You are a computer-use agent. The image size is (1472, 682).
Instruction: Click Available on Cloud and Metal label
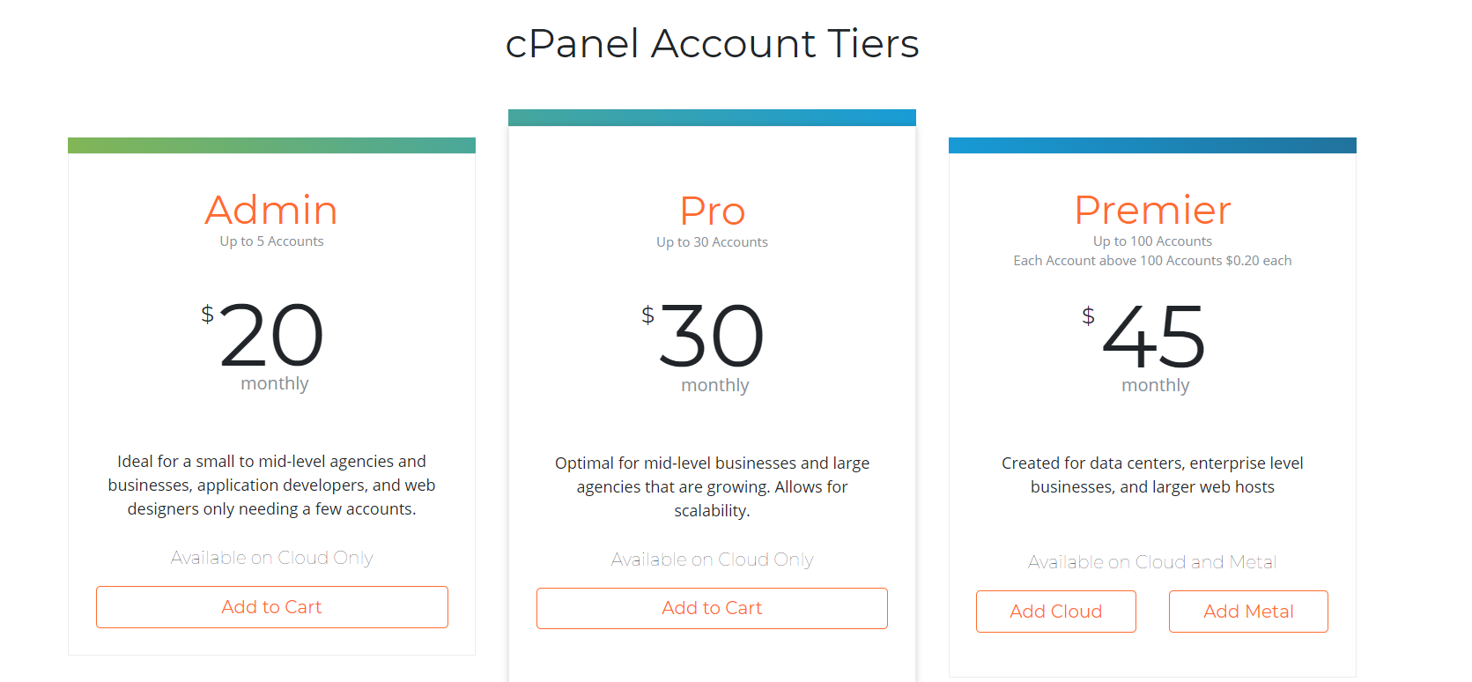[1152, 562]
